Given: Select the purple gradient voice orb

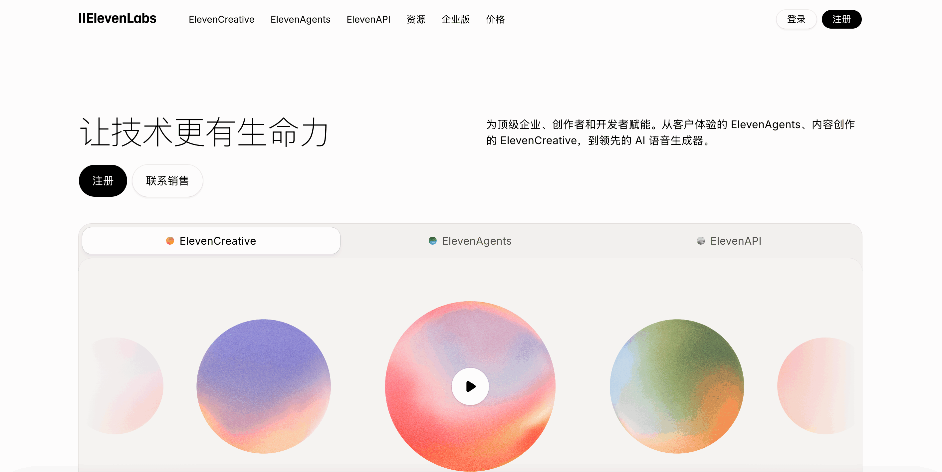Looking at the screenshot, I should point(264,386).
